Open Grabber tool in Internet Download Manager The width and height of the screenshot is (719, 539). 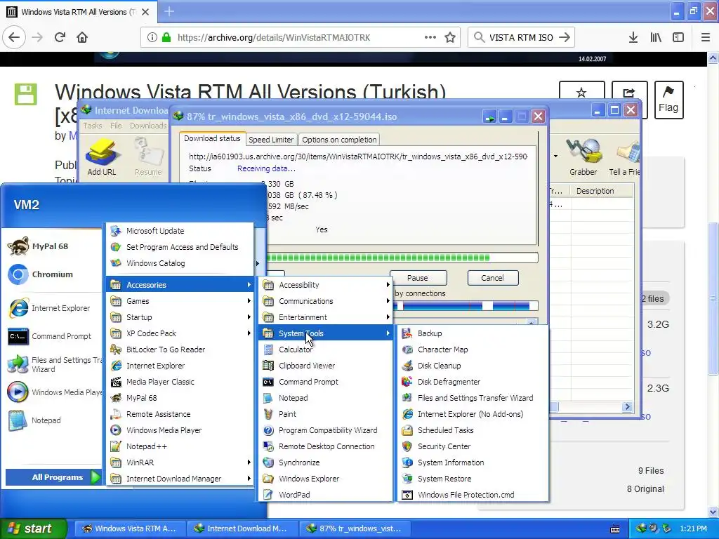(x=583, y=157)
